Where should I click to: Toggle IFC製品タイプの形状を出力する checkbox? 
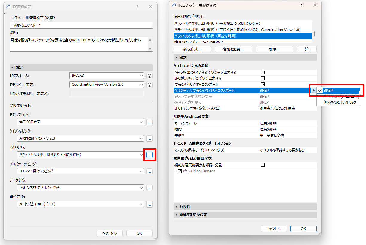(x=263, y=78)
